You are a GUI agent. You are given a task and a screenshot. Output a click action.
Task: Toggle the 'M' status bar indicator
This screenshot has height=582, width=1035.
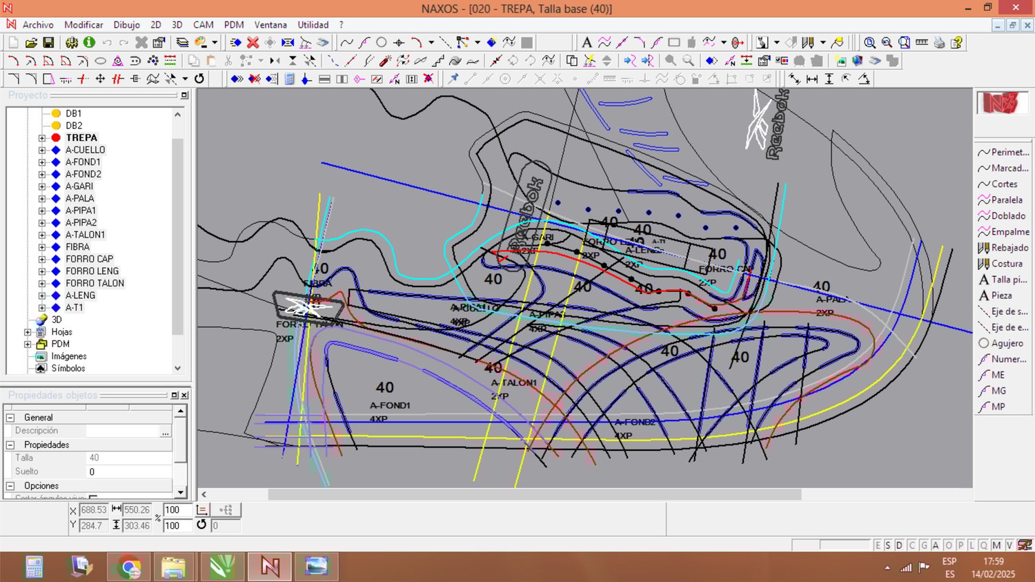point(996,545)
